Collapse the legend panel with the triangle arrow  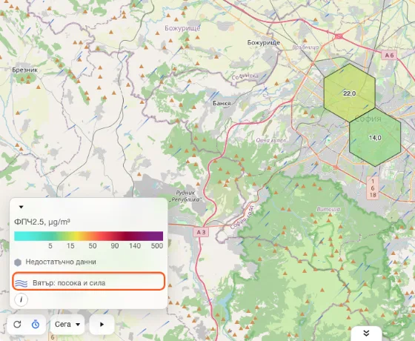click(x=21, y=207)
